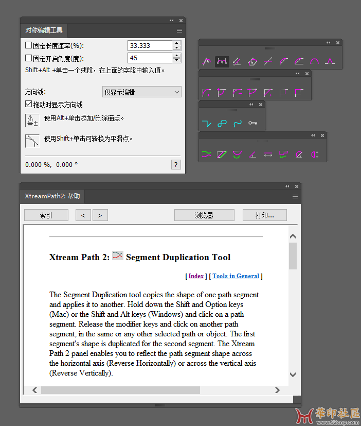Click the help page scroll down arrow
361x426 pixels.
tap(293, 374)
